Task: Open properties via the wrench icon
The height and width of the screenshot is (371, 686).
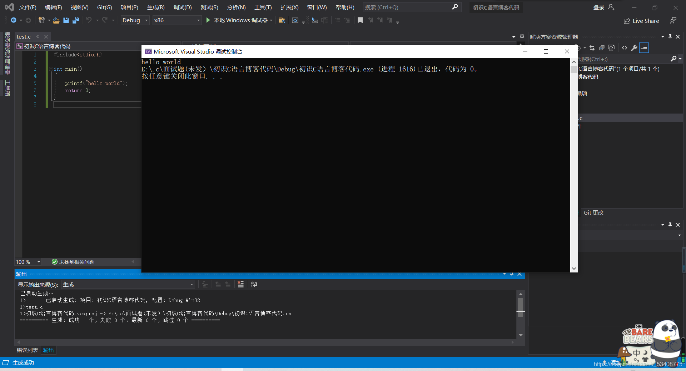Action: pyautogui.click(x=634, y=48)
